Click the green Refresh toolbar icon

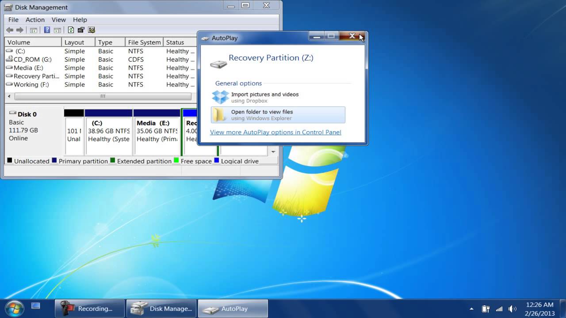[71, 30]
